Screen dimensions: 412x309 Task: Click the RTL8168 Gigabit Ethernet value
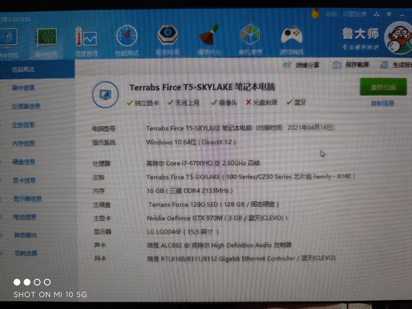click(241, 259)
